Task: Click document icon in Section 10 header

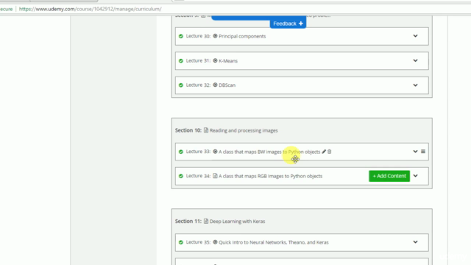Action: click(206, 130)
